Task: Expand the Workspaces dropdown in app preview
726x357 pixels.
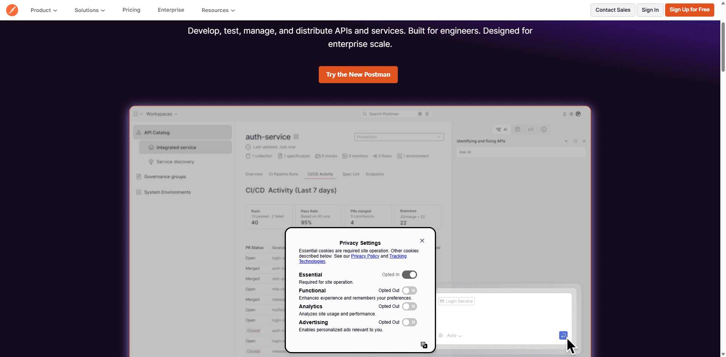Action: (162, 114)
